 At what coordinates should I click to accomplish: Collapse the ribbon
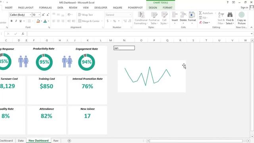[251, 27]
